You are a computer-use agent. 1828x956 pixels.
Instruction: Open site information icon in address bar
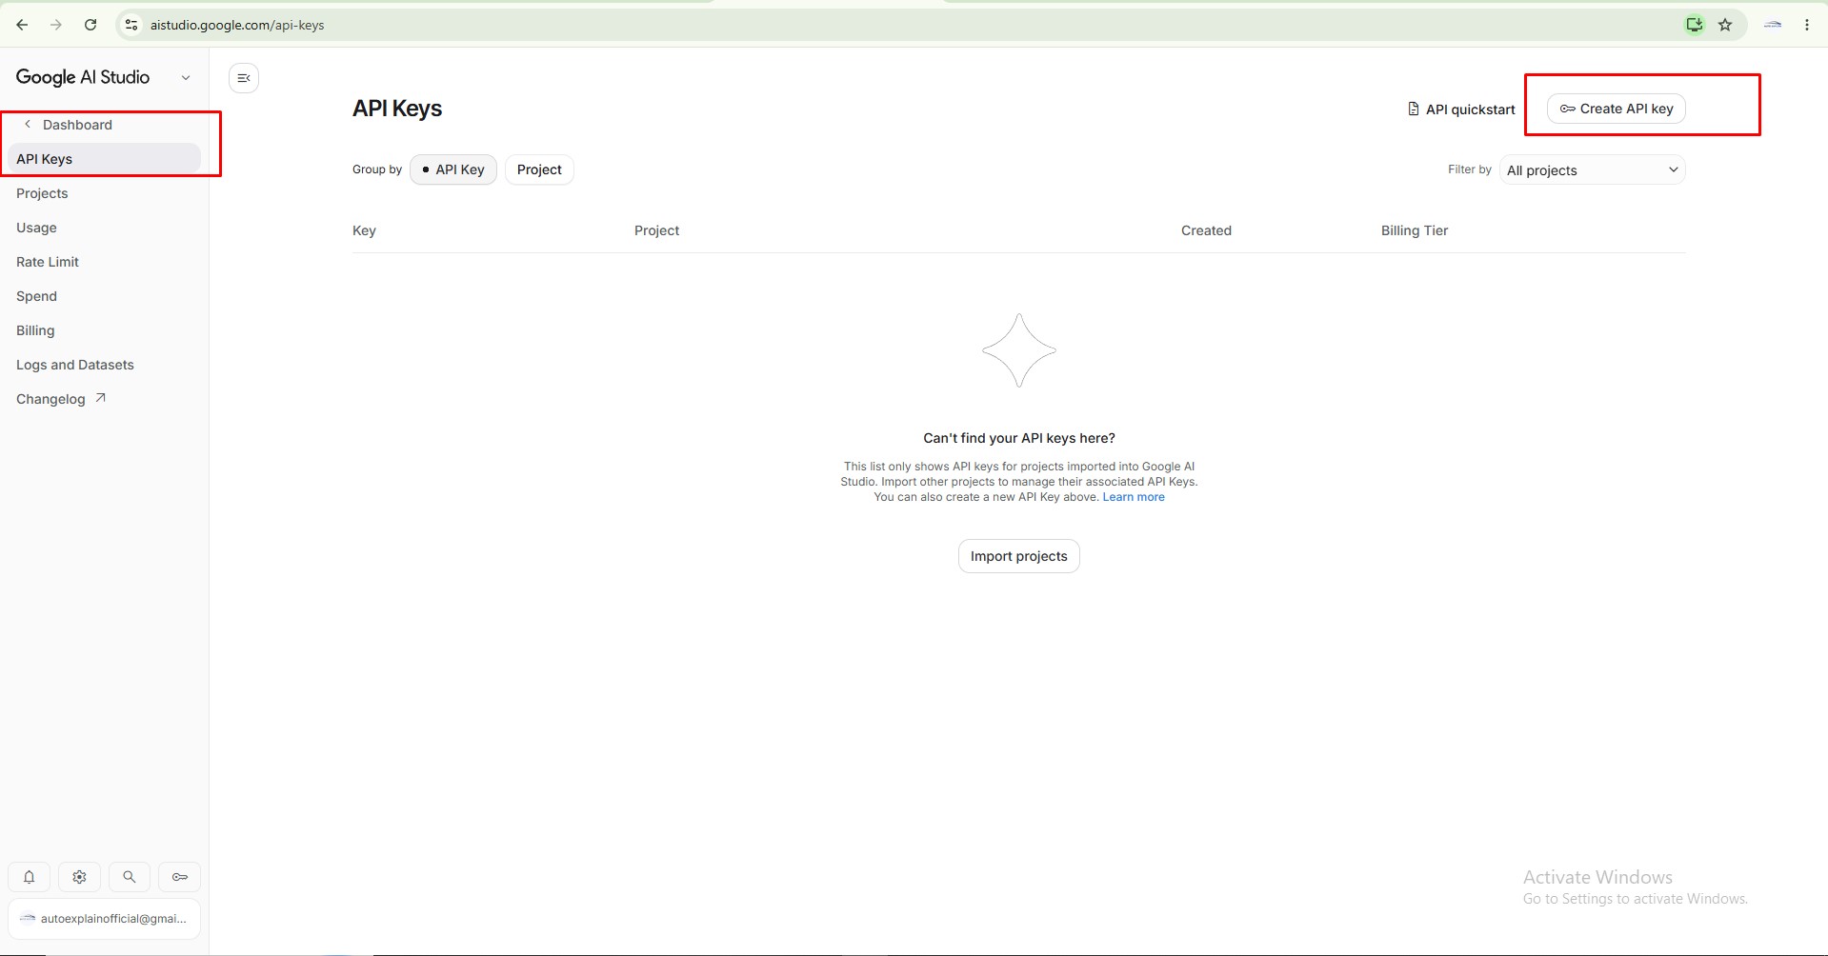[x=131, y=25]
